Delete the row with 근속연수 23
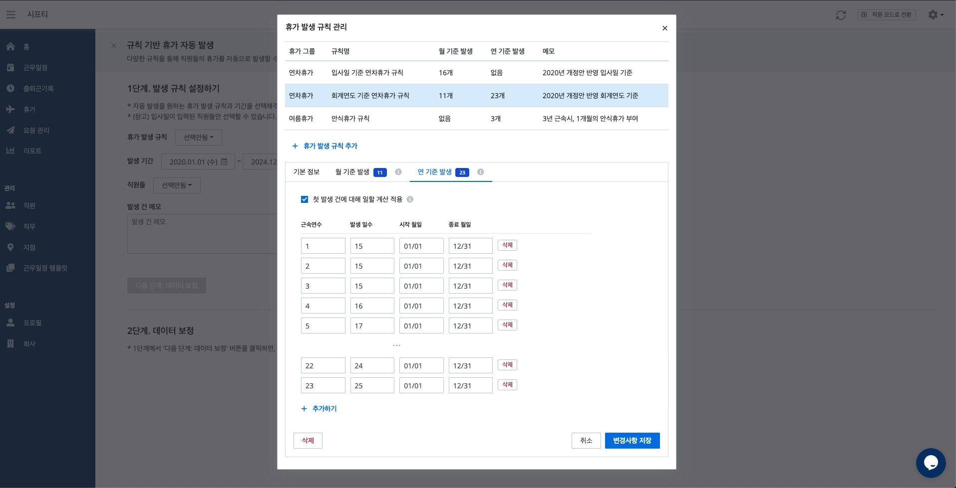Image resolution: width=956 pixels, height=488 pixels. [x=507, y=385]
